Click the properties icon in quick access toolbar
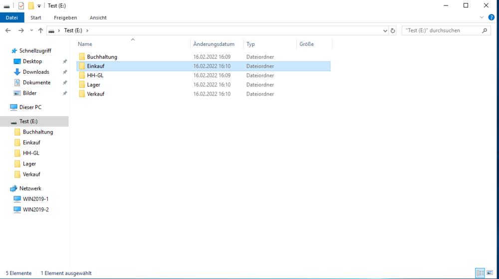Viewport: 499px width, 279px height. pyautogui.click(x=21, y=5)
